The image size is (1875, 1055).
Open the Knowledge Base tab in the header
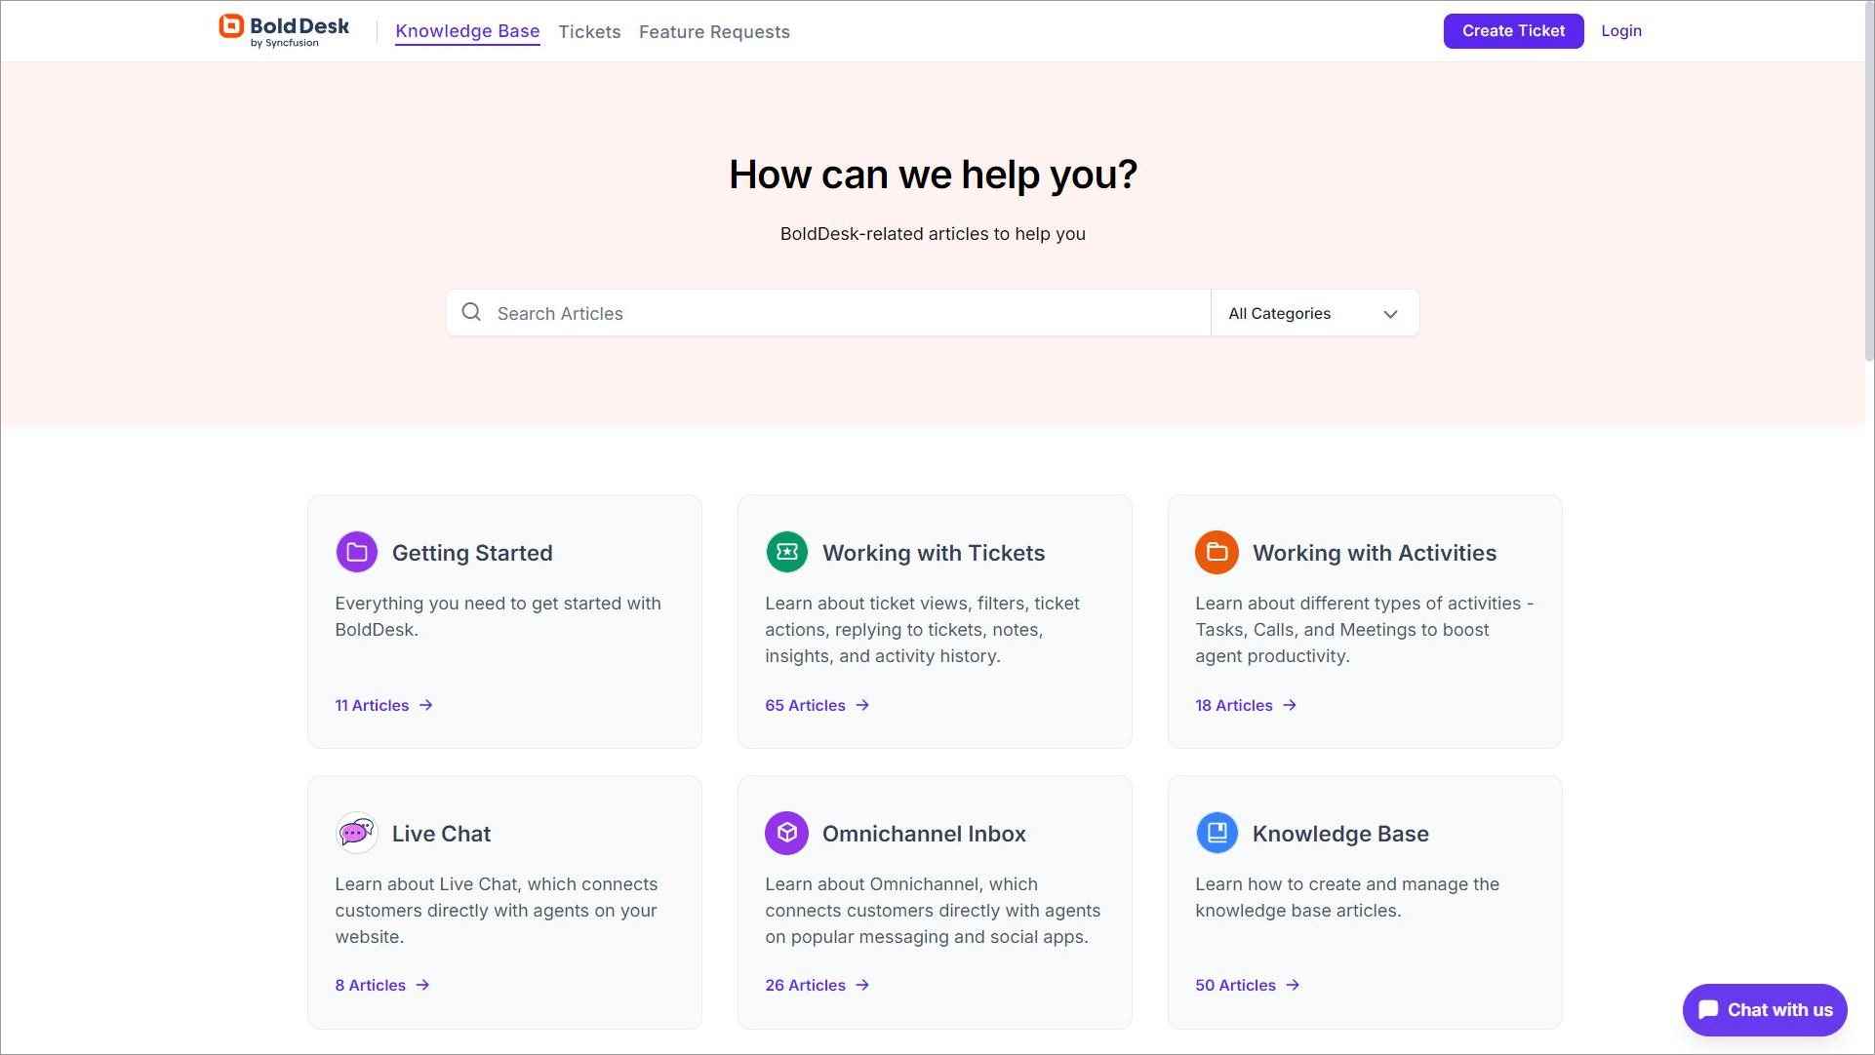click(467, 31)
